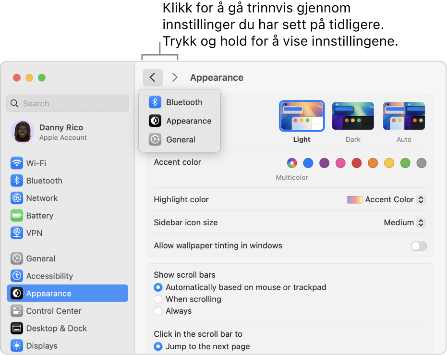The image size is (447, 355).
Task: Click the Battery icon in sidebar
Action: pos(17,215)
